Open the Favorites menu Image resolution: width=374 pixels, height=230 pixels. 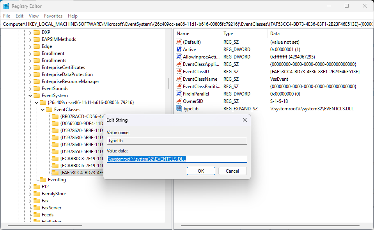click(x=53, y=16)
